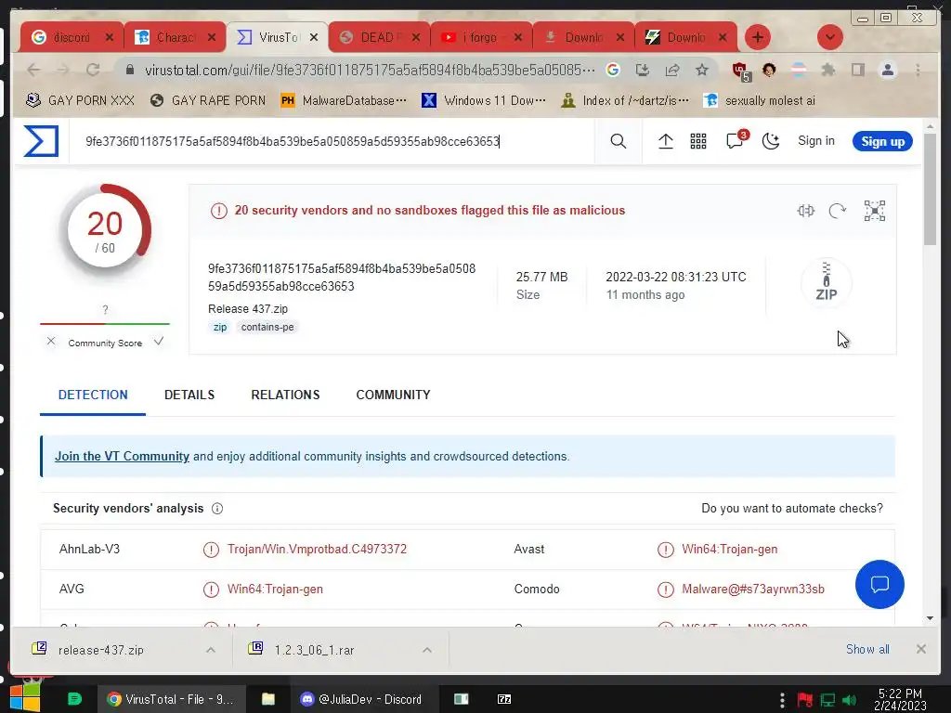Expand options for release-437.zip download
The height and width of the screenshot is (713, 951).
tap(211, 650)
